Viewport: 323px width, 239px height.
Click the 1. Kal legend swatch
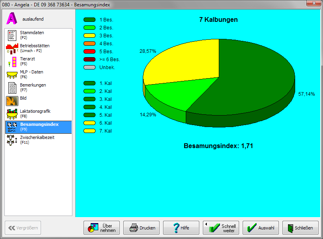(90, 83)
